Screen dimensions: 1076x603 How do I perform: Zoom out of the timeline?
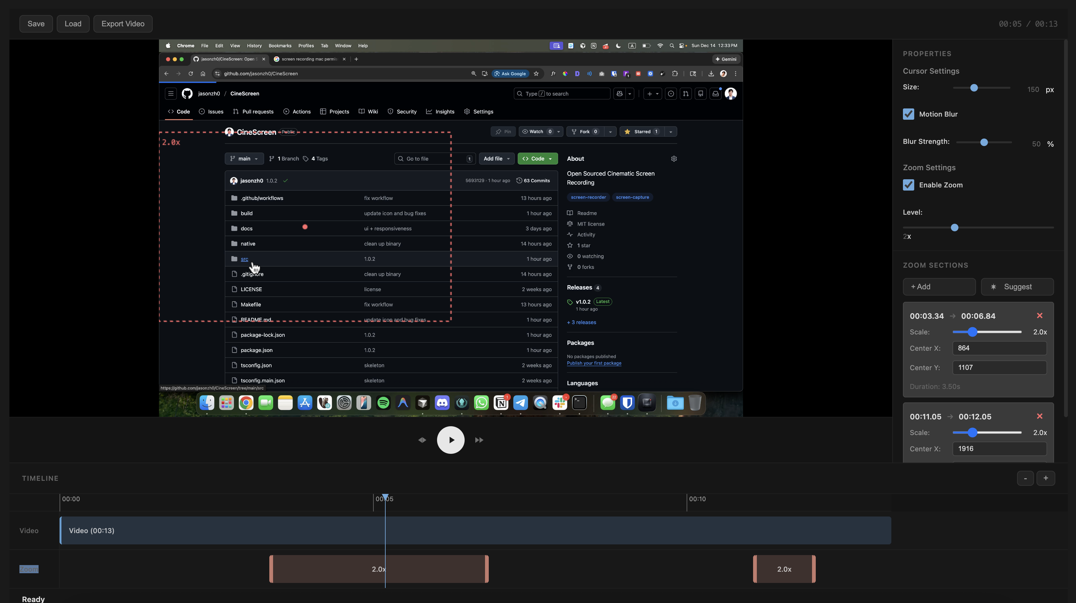pos(1026,478)
